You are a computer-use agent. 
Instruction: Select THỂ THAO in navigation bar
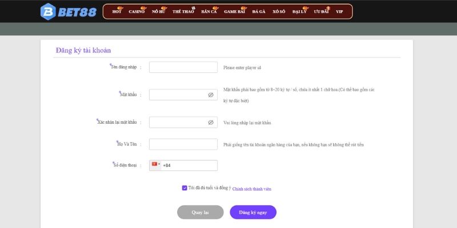(183, 12)
